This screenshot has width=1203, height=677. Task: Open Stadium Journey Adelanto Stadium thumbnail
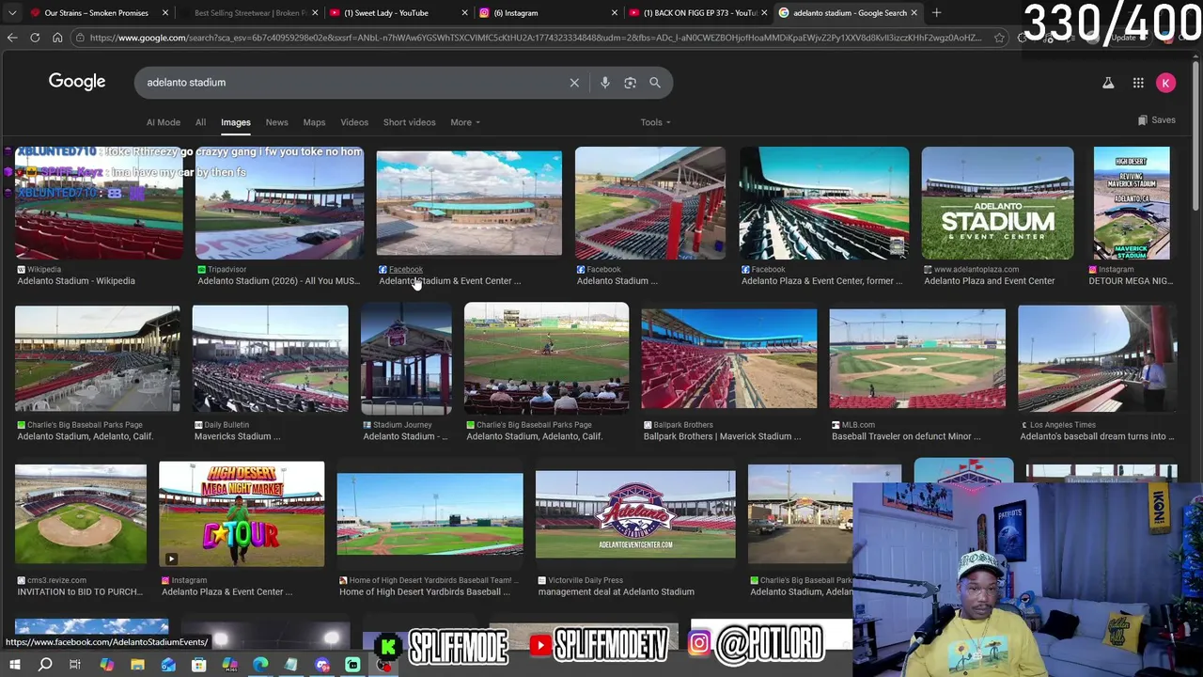tap(406, 359)
